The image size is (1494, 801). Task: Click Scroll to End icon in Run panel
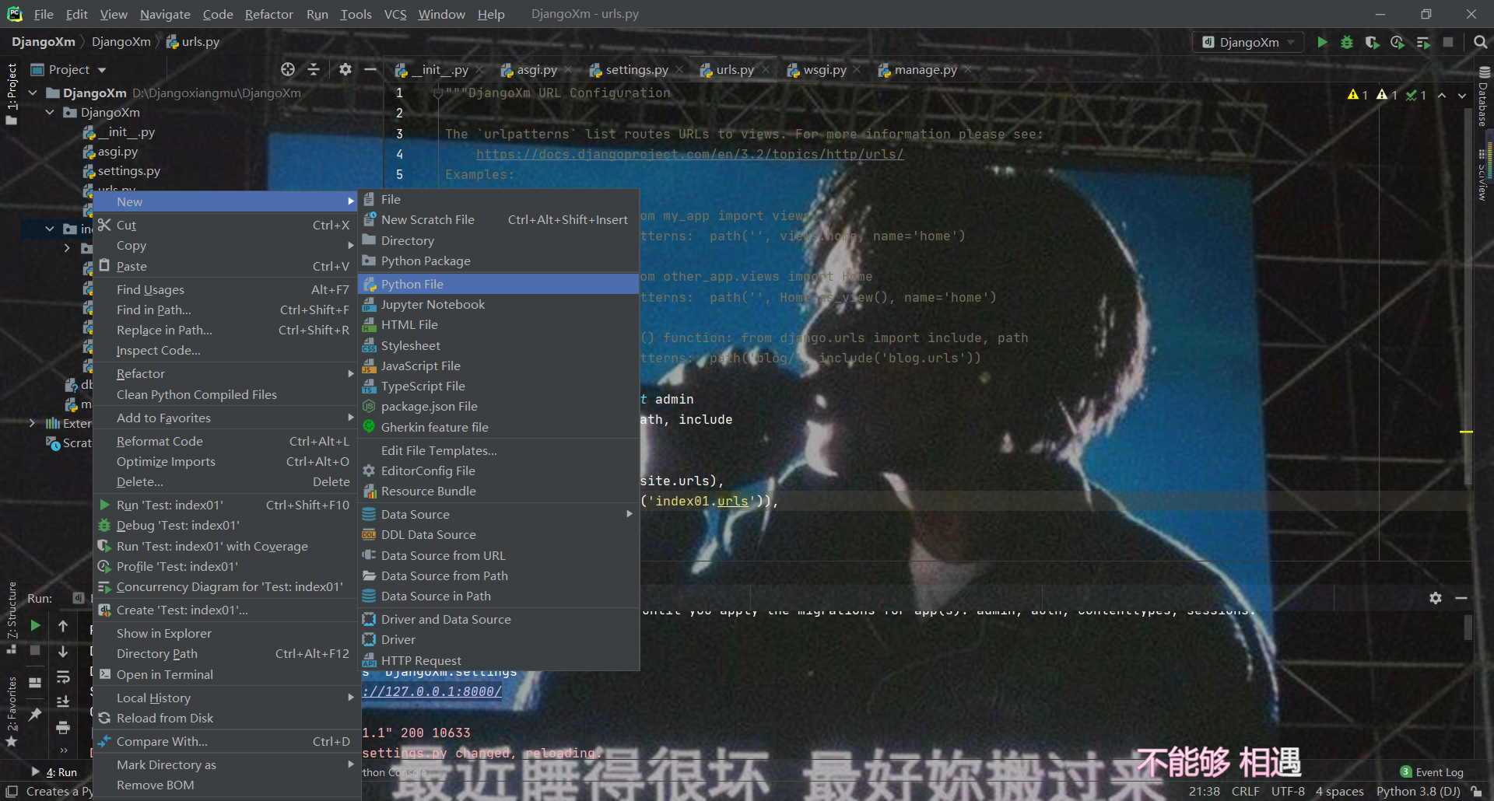pos(63,701)
